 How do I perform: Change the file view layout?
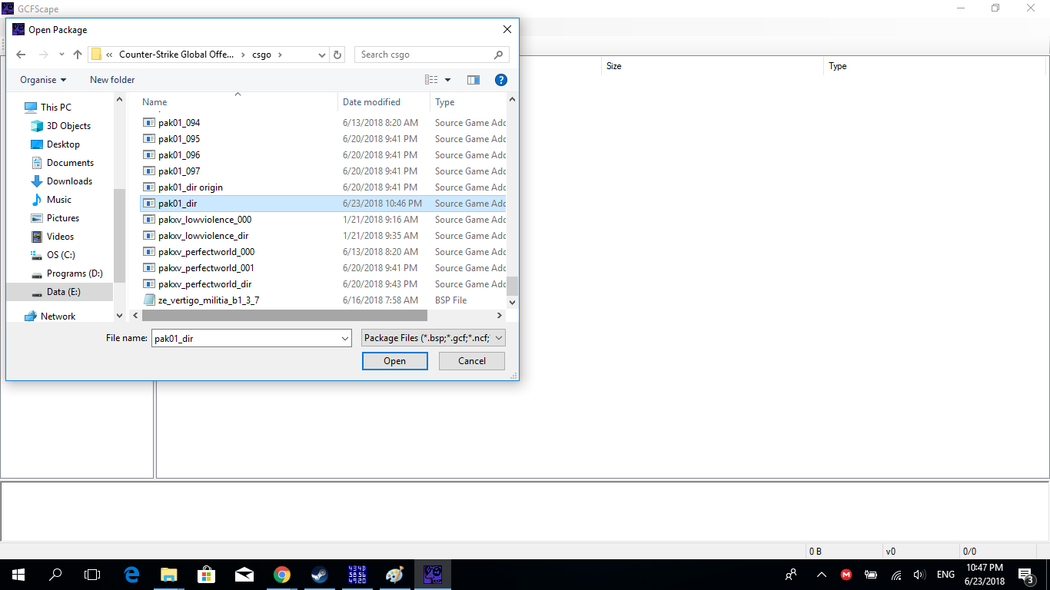pos(431,80)
